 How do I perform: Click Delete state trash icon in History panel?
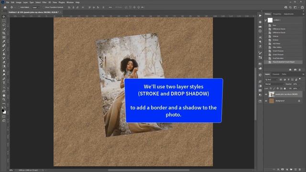tap(300, 70)
